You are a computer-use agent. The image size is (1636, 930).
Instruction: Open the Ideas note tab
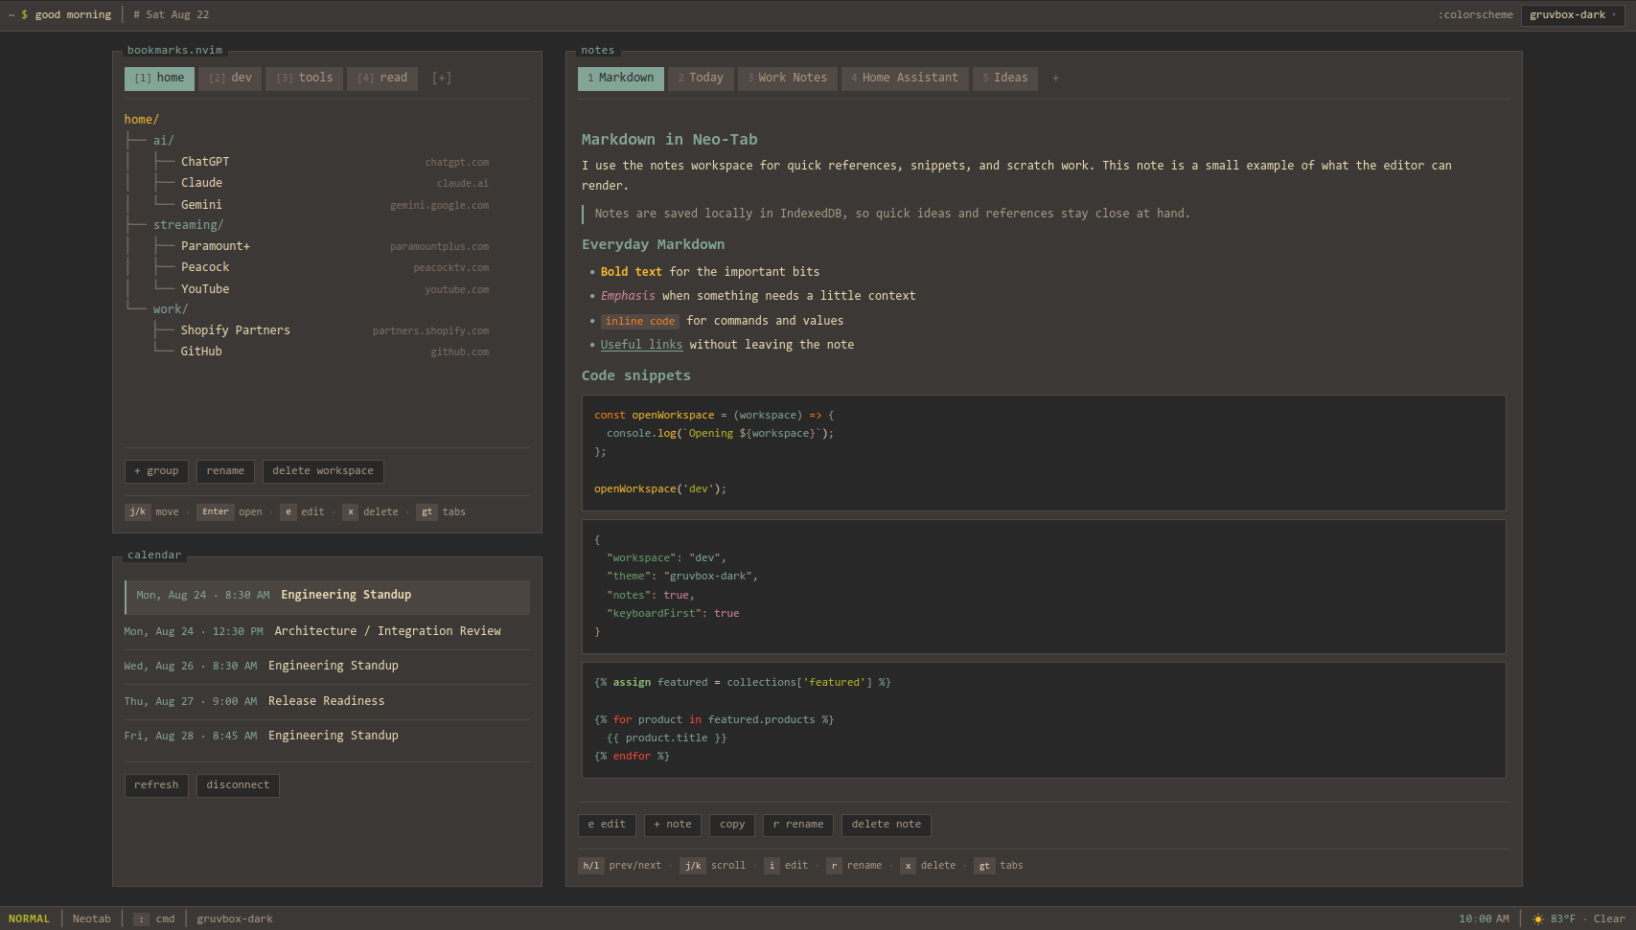click(x=1004, y=79)
